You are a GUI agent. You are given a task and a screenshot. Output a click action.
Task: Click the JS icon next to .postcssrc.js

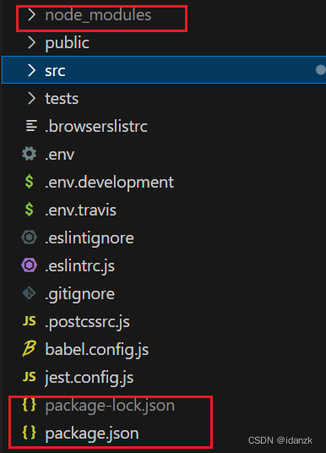(x=30, y=321)
